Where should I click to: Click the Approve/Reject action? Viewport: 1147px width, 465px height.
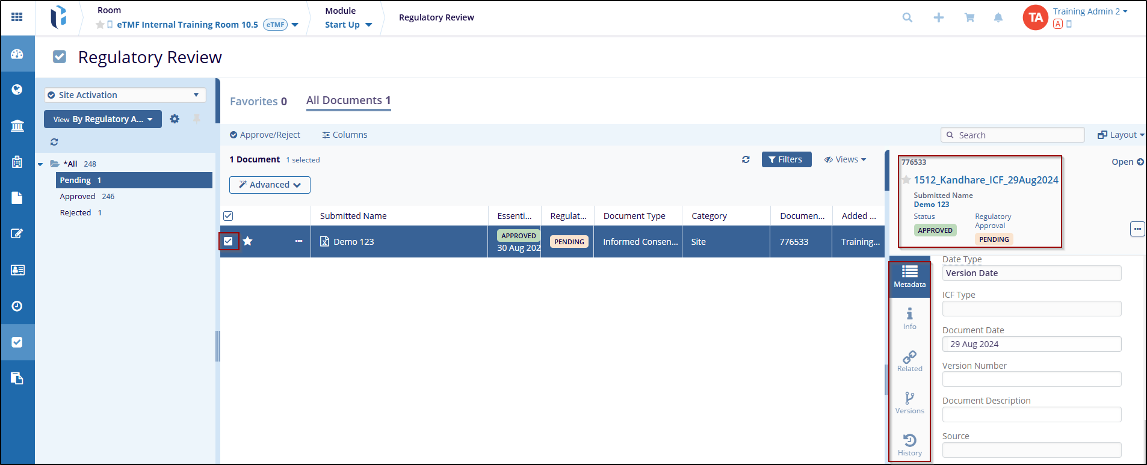(x=265, y=135)
